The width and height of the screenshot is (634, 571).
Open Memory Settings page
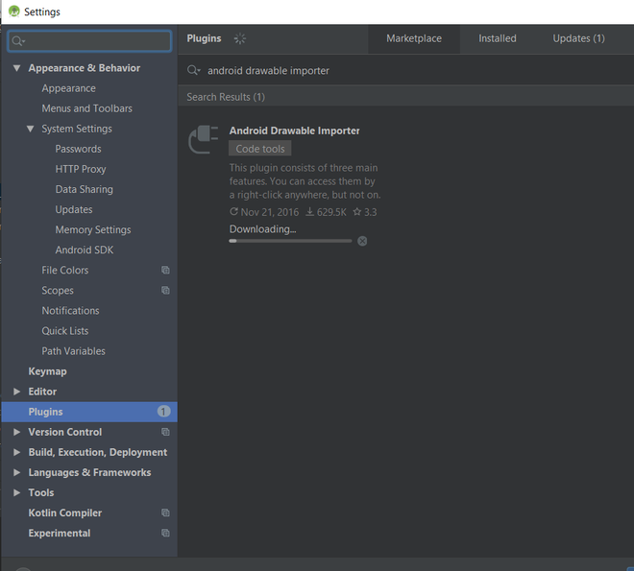click(x=93, y=229)
